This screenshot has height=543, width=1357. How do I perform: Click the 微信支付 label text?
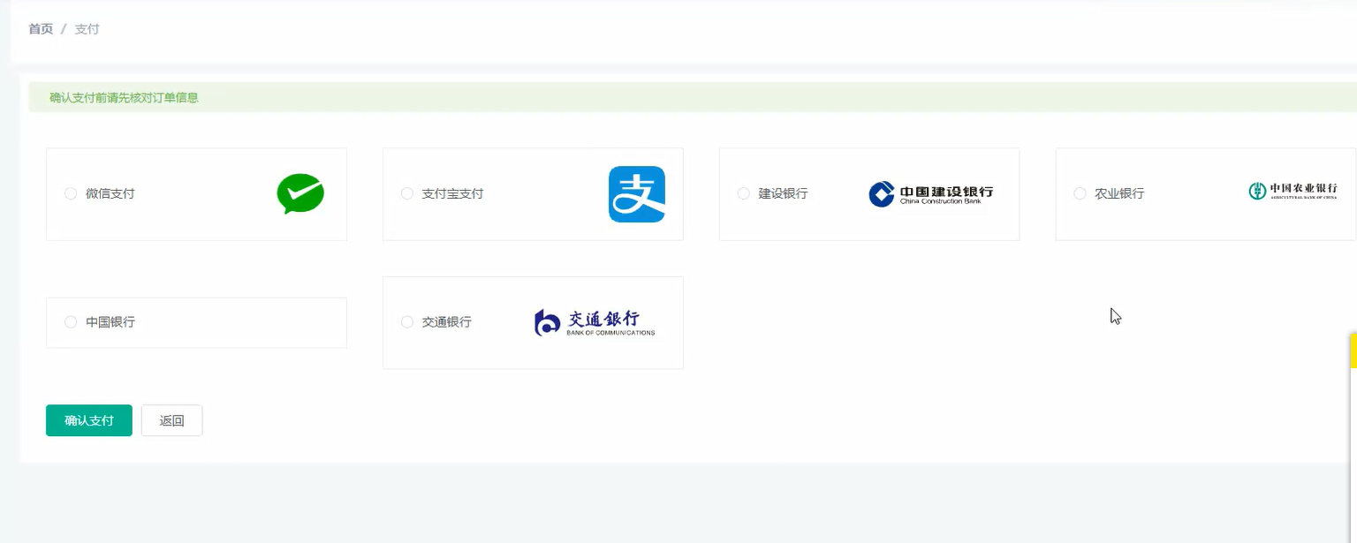pos(110,193)
